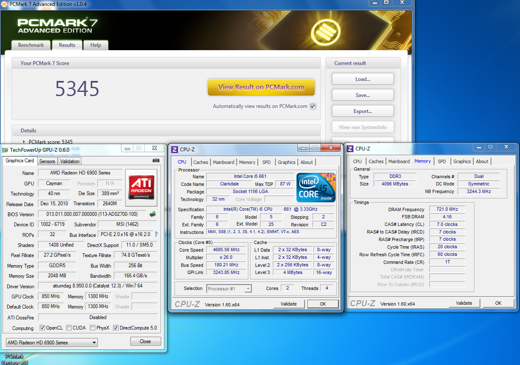The width and height of the screenshot is (520, 365).
Task: Open PCMark Vantage x64 desktop shortcut
Action: [14, 359]
